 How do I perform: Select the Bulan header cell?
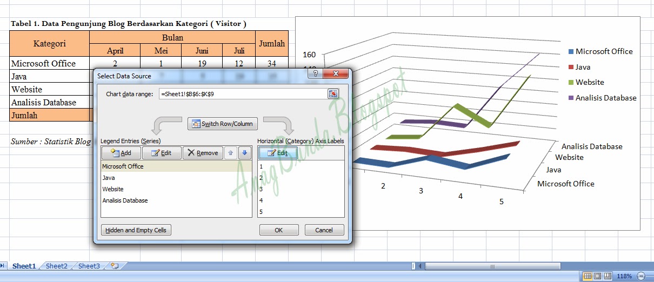point(172,37)
